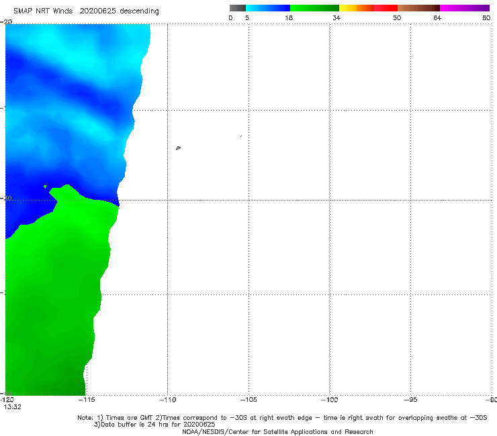The height and width of the screenshot is (436, 497).
Task: Click the swath time '13:32'
Action: (x=12, y=407)
